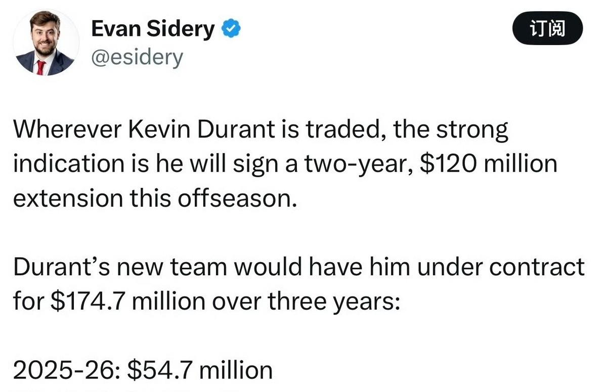
Task: Visit the @esidery handle link
Action: pos(137,59)
